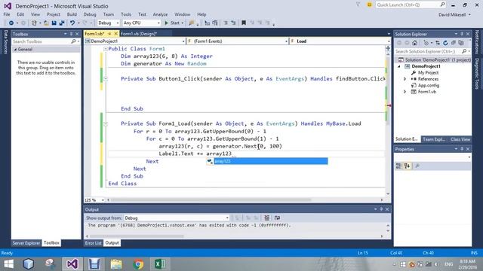Click Clear All icon in Output window
Image resolution: width=483 pixels, height=271 pixels.
(x=266, y=218)
